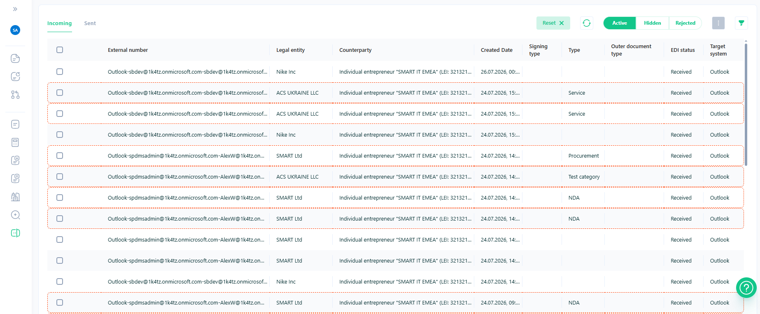Image resolution: width=760 pixels, height=314 pixels.
Task: Check the NDA 24.07.2026, 09: row checkbox
Action: click(60, 302)
